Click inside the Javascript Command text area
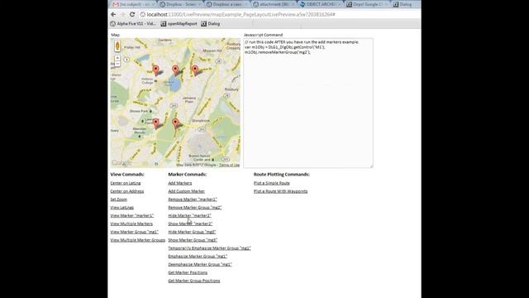The width and height of the screenshot is (529, 298). coord(308,103)
